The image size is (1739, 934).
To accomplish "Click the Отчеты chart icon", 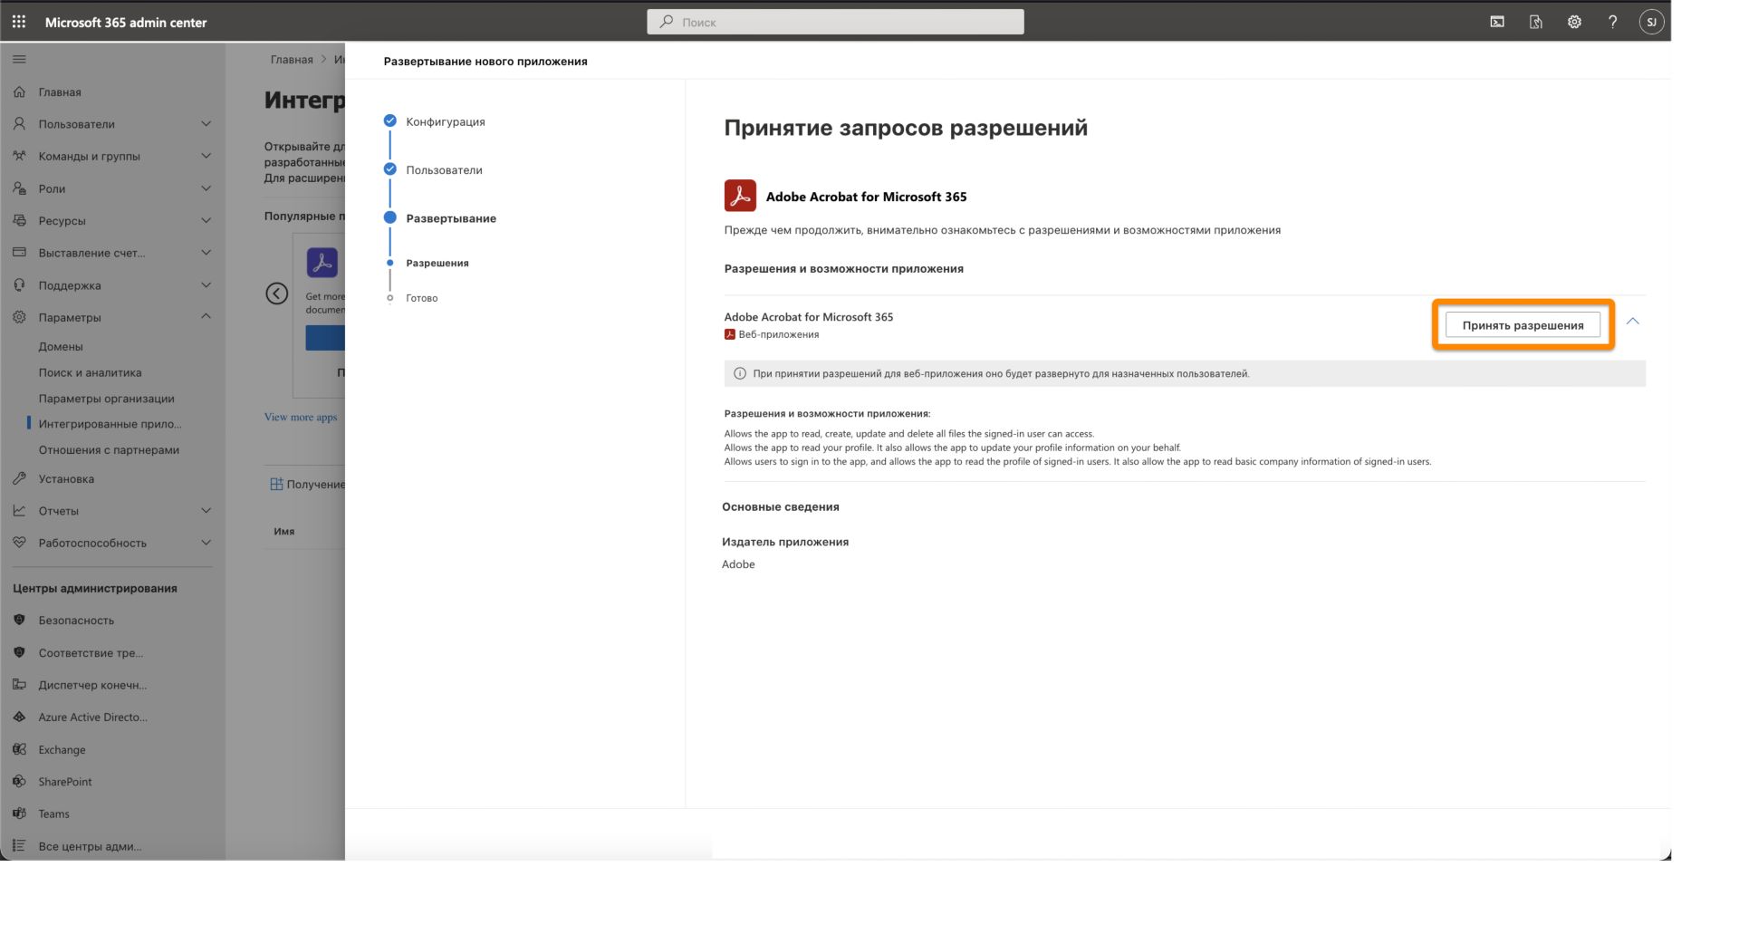I will pos(19,511).
